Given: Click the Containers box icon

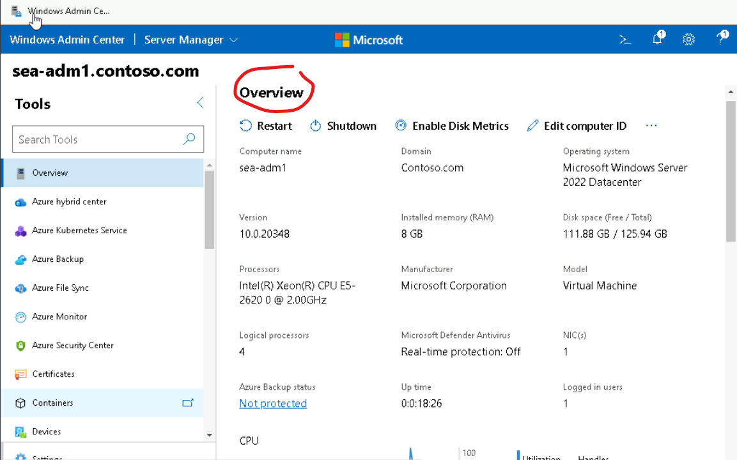Looking at the screenshot, I should point(20,403).
